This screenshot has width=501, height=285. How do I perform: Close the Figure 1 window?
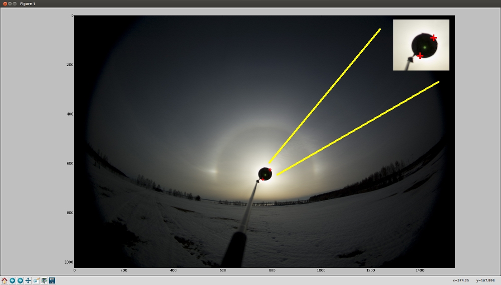pos(5,3)
